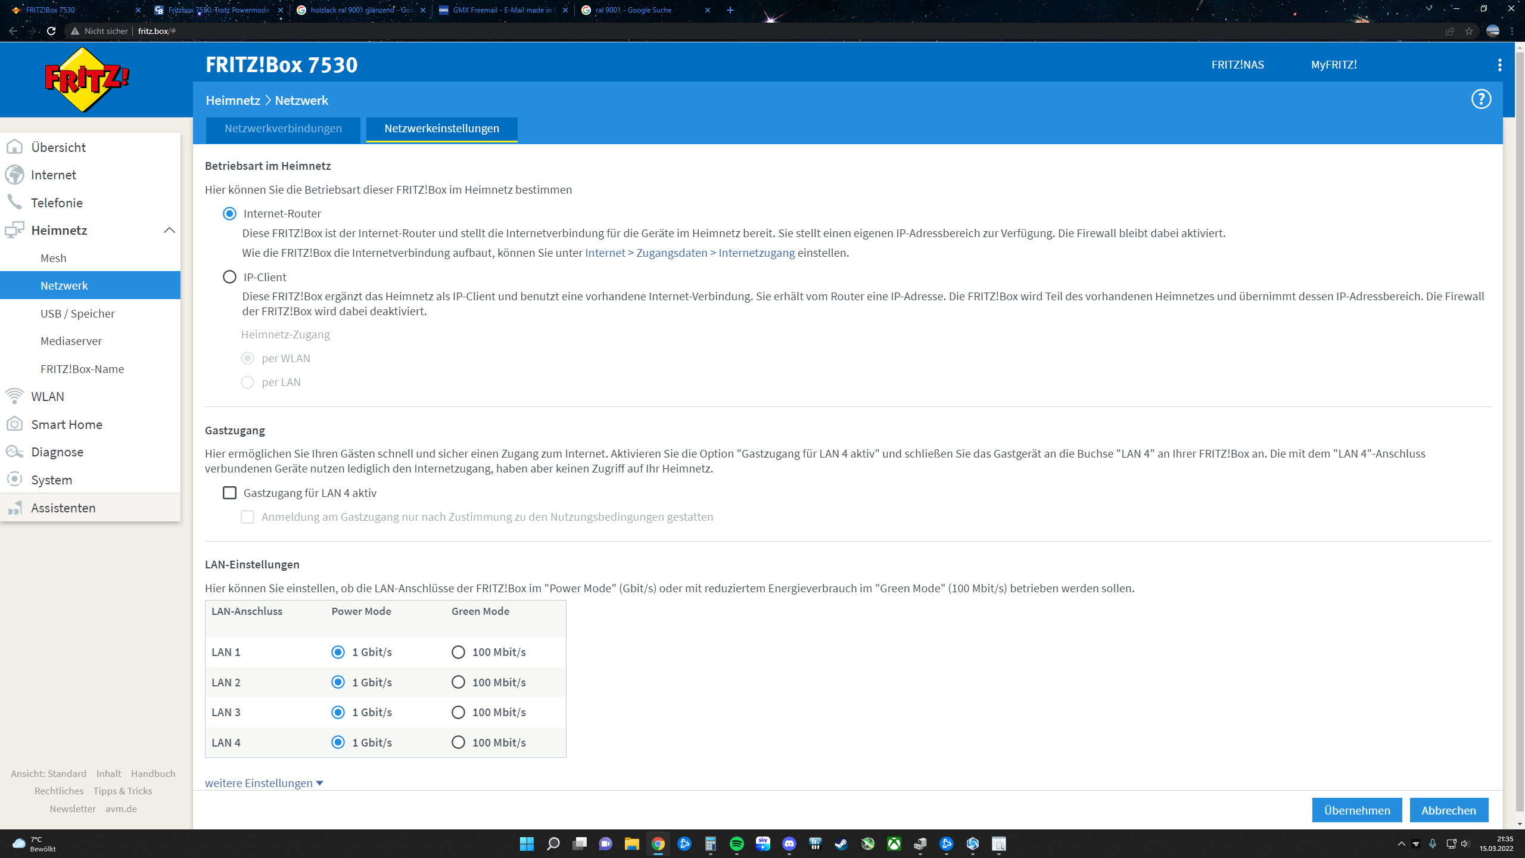Collapse the Heimnetz menu chevron
This screenshot has width=1525, height=858.
[x=169, y=230]
